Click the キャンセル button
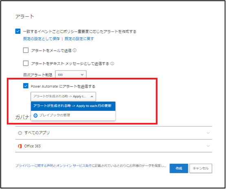The height and width of the screenshot is (189, 227). (201, 168)
